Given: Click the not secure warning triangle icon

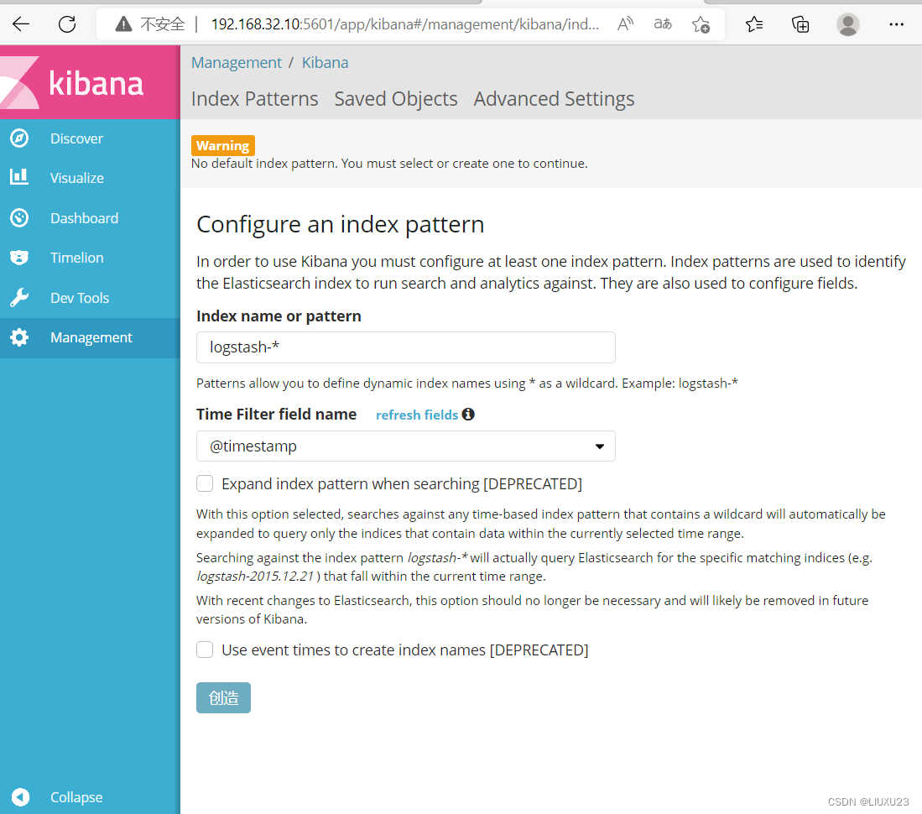Looking at the screenshot, I should click(123, 24).
